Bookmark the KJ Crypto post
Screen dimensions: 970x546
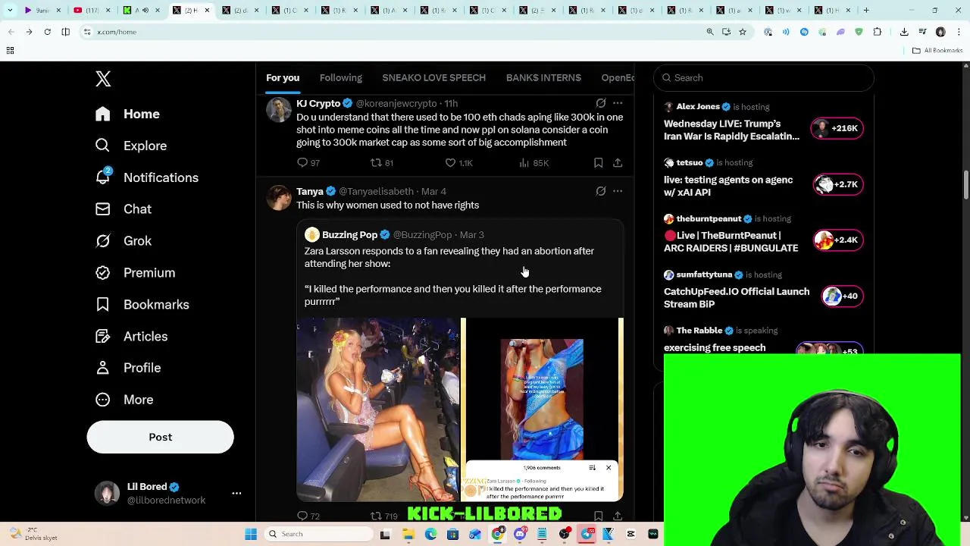point(598,163)
